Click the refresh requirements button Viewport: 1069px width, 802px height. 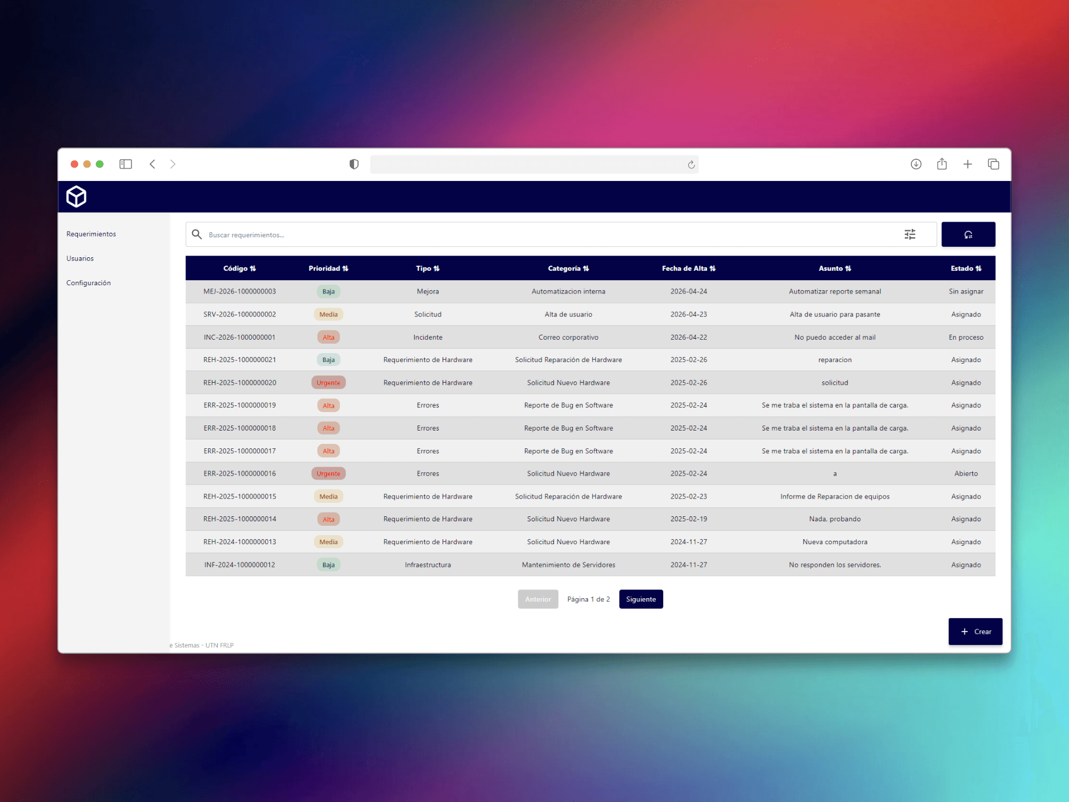[x=968, y=234]
